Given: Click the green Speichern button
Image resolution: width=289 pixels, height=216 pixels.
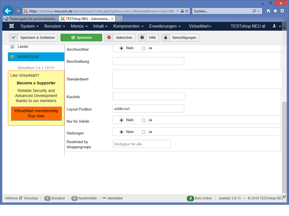Looking at the screenshot, I should click(81, 37).
